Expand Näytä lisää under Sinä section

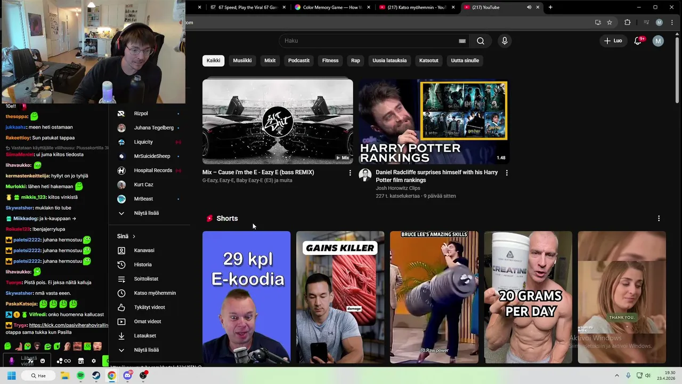pos(146,350)
